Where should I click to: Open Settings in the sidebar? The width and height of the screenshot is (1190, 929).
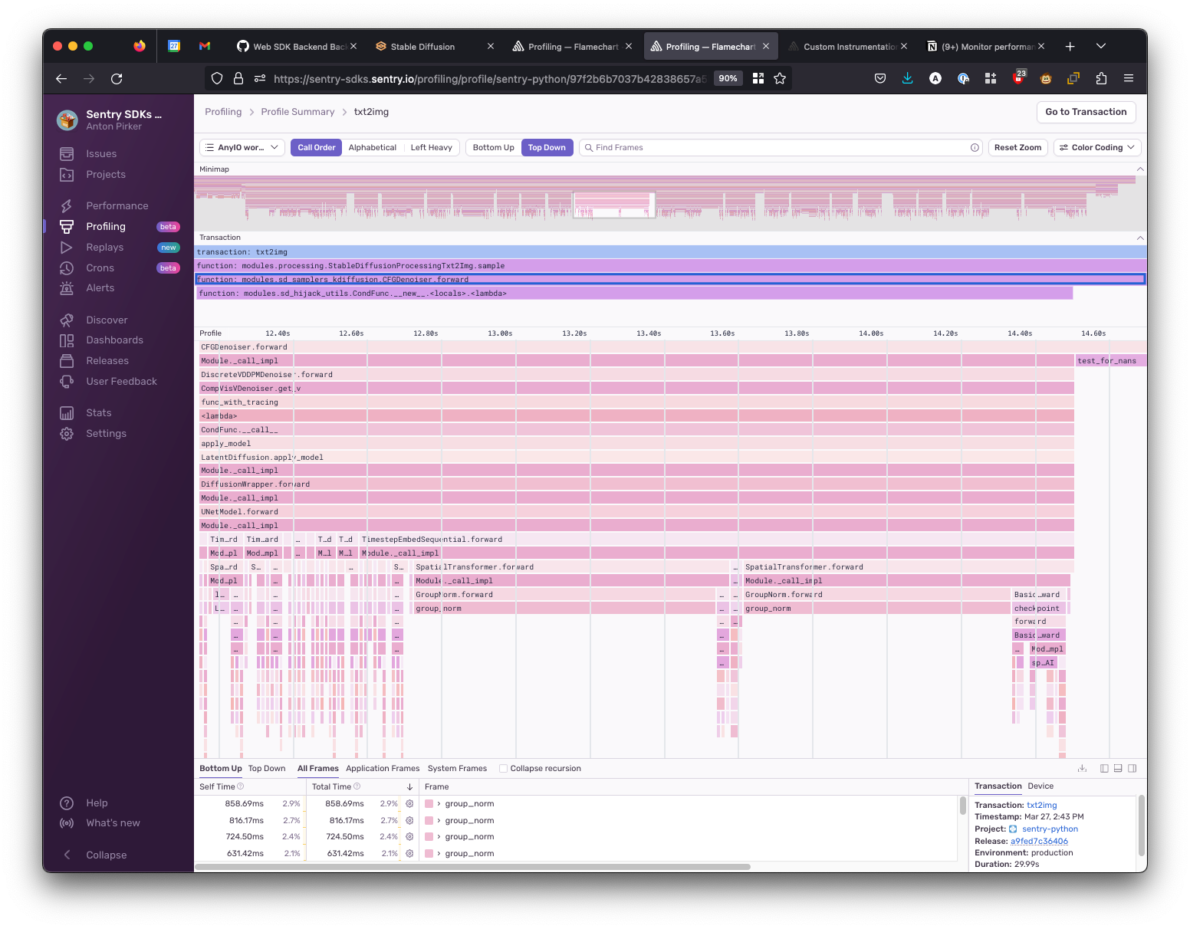point(106,434)
